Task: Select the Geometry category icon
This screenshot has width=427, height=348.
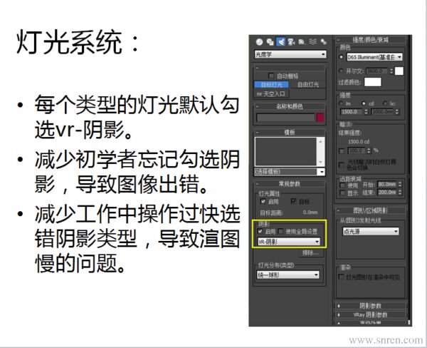Action: coord(259,41)
